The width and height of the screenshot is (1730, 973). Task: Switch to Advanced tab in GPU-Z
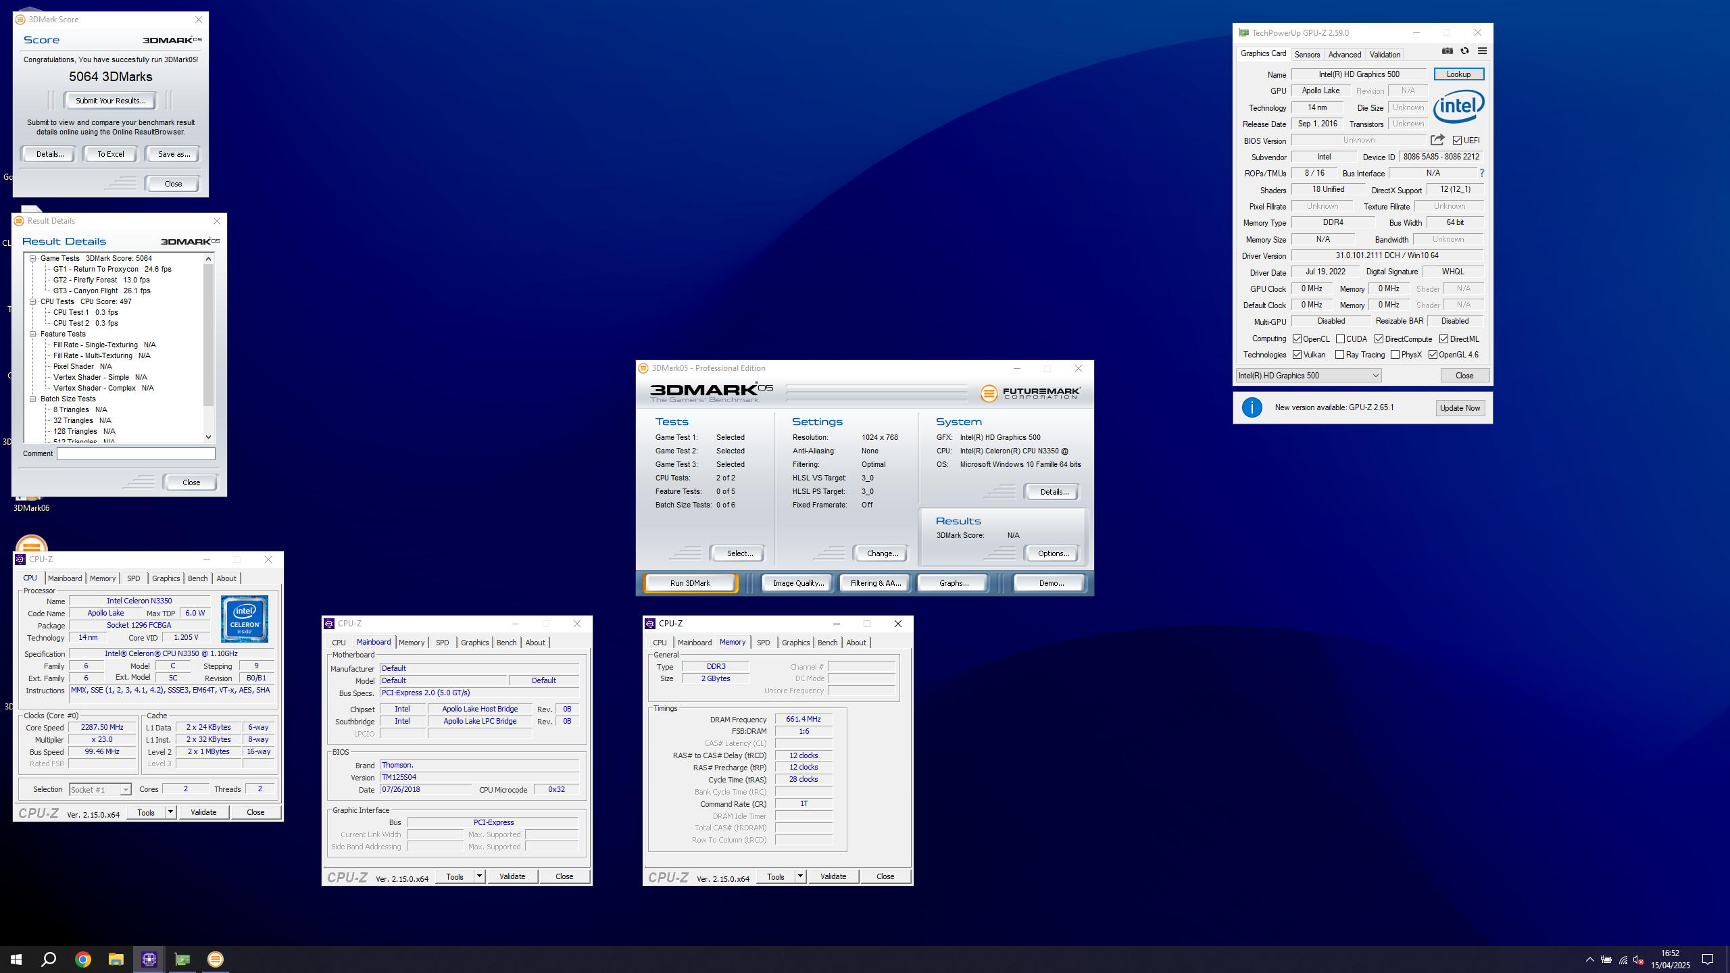(1344, 55)
